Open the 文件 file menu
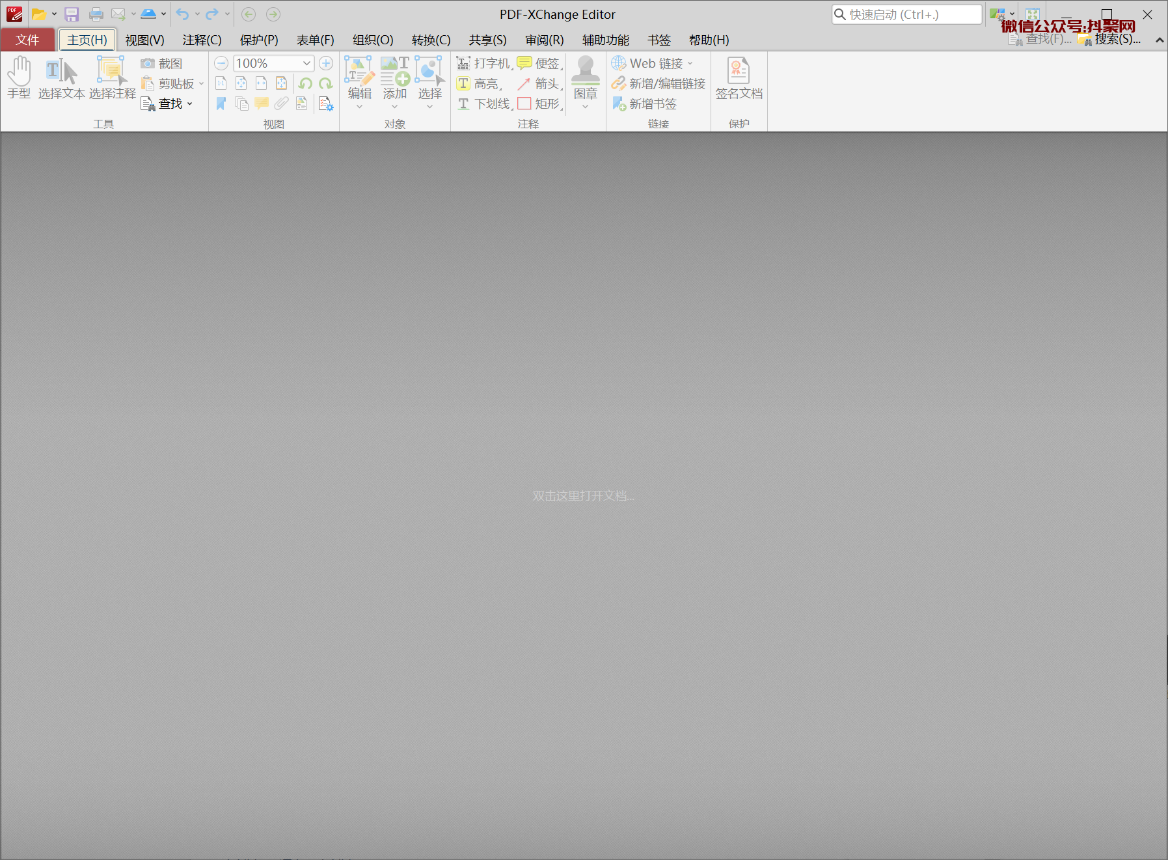The image size is (1168, 860). click(27, 40)
